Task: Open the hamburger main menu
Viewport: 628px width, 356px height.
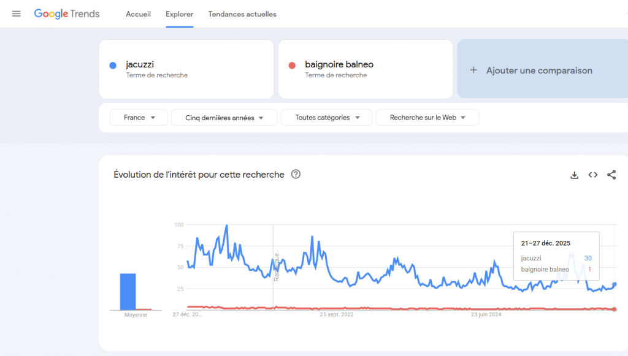Action: coord(16,14)
